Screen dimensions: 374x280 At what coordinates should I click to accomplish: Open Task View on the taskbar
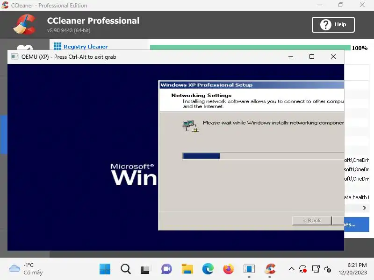[x=146, y=269]
